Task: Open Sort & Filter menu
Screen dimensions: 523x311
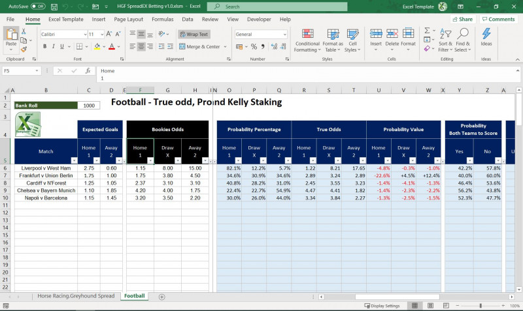Action: pos(445,40)
